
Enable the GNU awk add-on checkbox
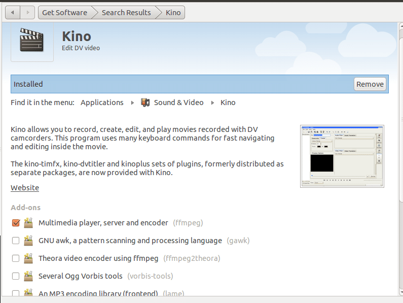pyautogui.click(x=16, y=241)
